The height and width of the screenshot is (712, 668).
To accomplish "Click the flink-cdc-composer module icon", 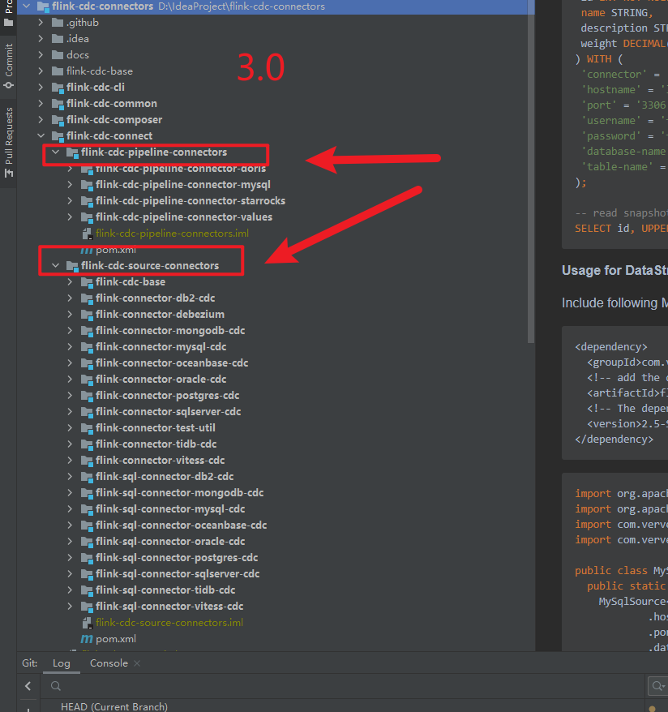I will pyautogui.click(x=58, y=120).
